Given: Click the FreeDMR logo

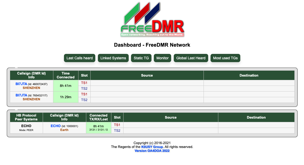Looking at the screenshot, I should [x=152, y=19].
